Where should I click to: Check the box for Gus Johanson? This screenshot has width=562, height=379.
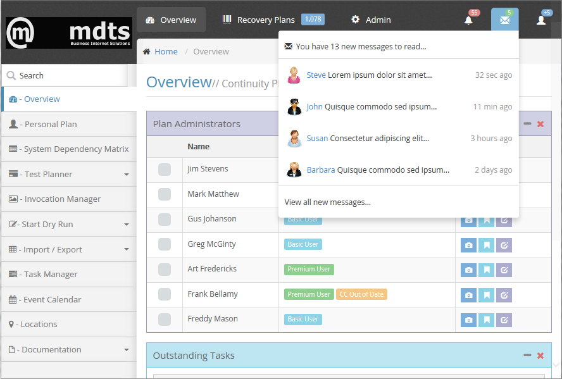coord(165,219)
